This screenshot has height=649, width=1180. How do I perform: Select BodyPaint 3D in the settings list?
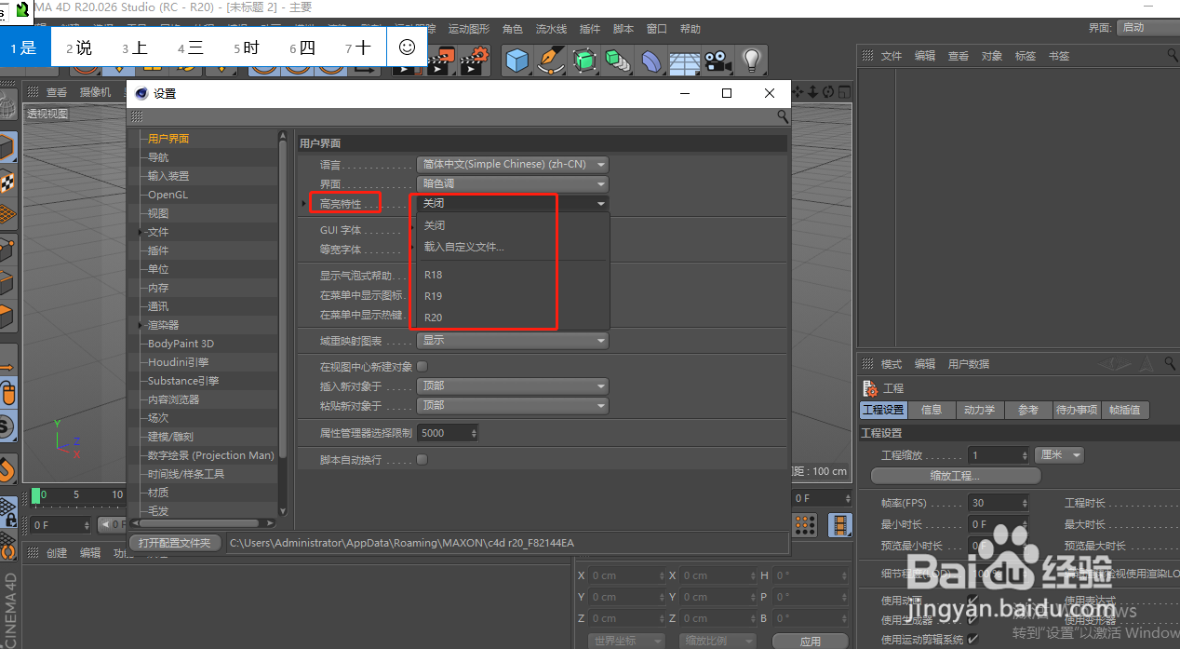point(181,344)
